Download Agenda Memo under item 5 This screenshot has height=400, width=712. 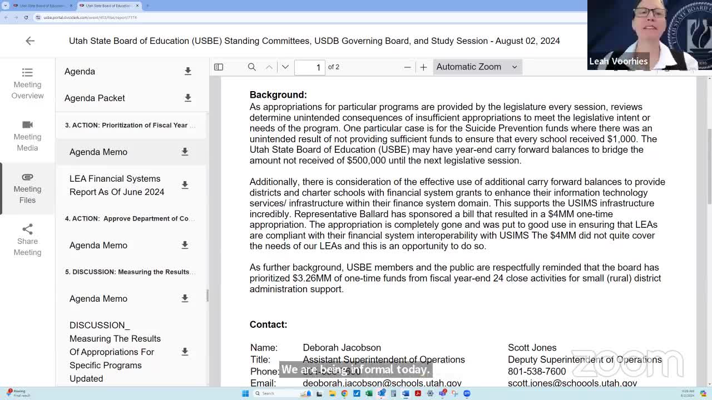pyautogui.click(x=185, y=298)
